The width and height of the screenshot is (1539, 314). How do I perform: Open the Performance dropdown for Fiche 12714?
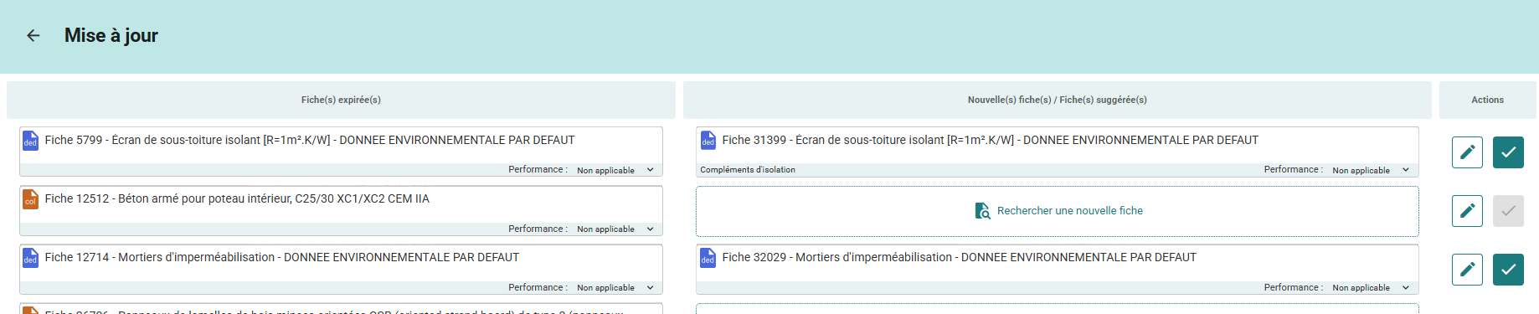coord(615,287)
